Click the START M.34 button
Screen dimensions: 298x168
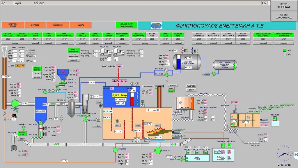click(22, 133)
